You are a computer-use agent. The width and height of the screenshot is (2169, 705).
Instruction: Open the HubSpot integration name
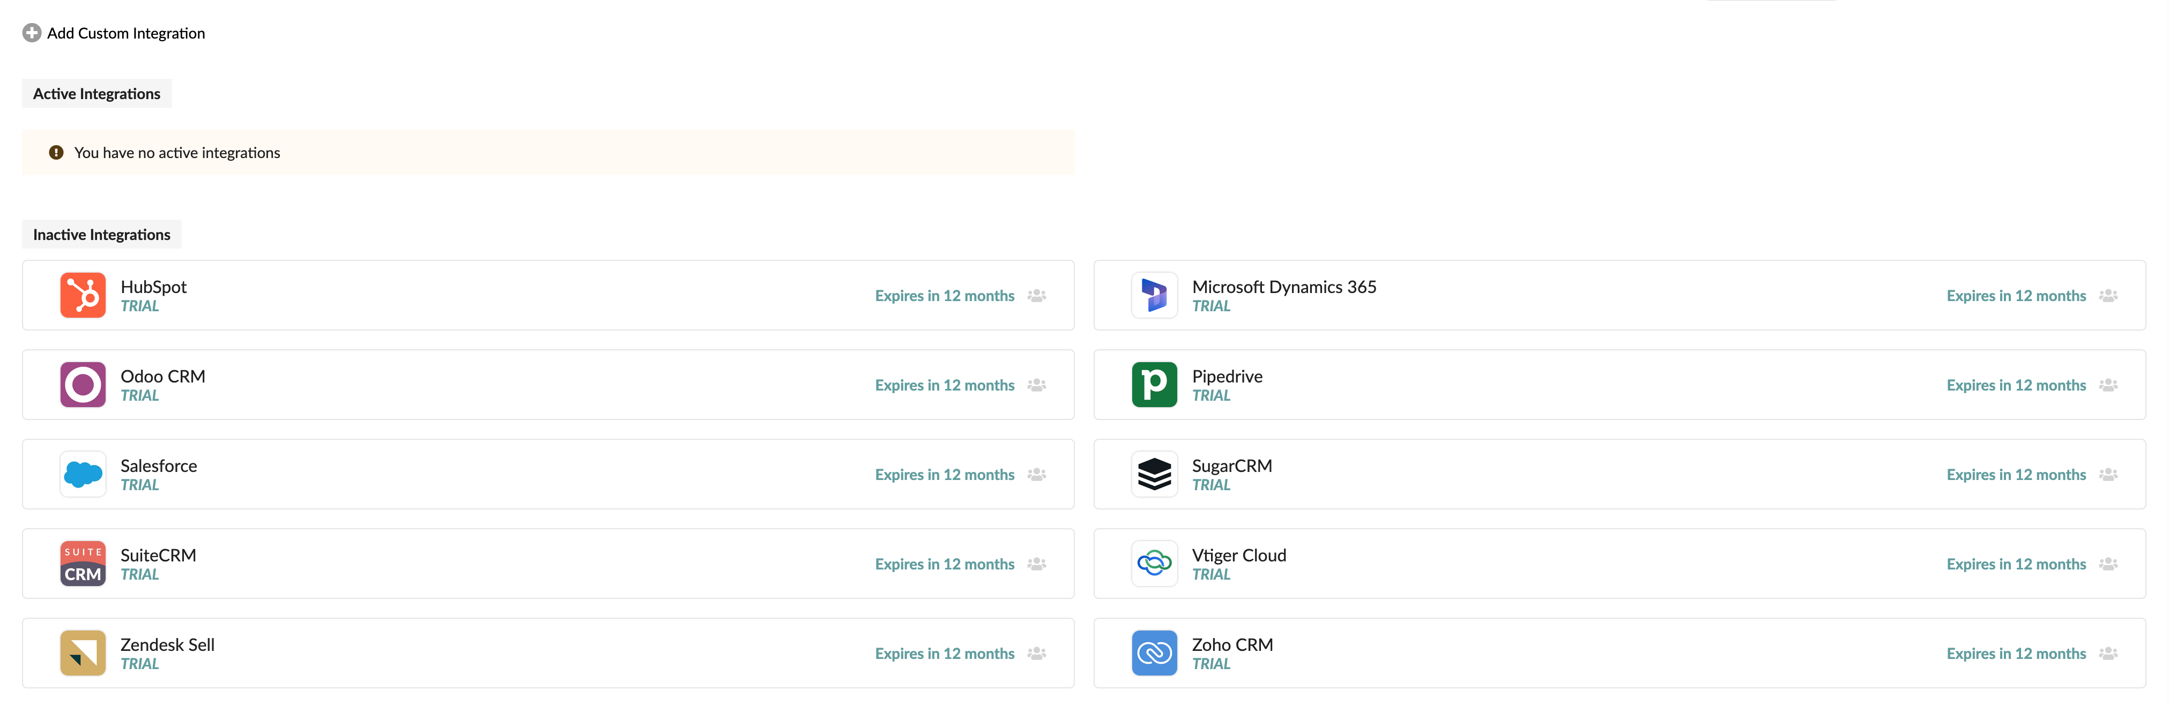click(153, 287)
